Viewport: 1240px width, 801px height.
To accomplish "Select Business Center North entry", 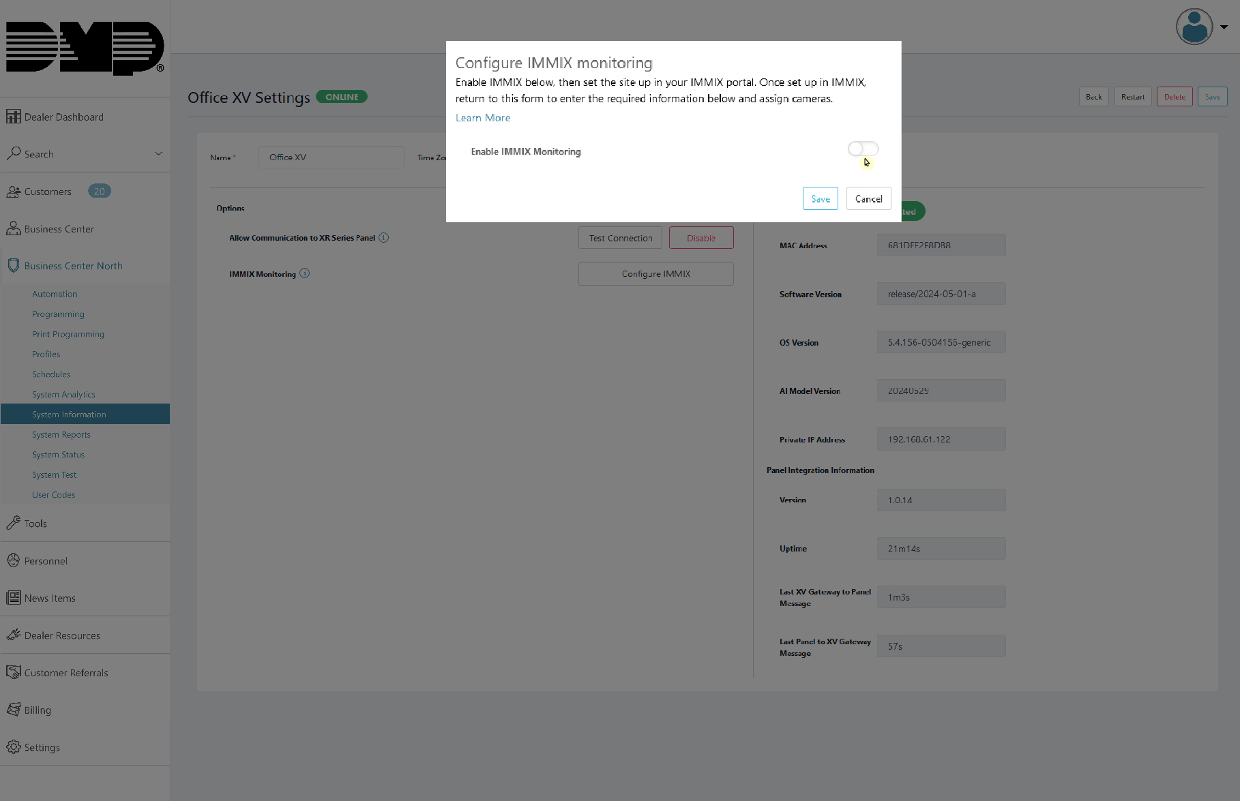I will [x=74, y=266].
